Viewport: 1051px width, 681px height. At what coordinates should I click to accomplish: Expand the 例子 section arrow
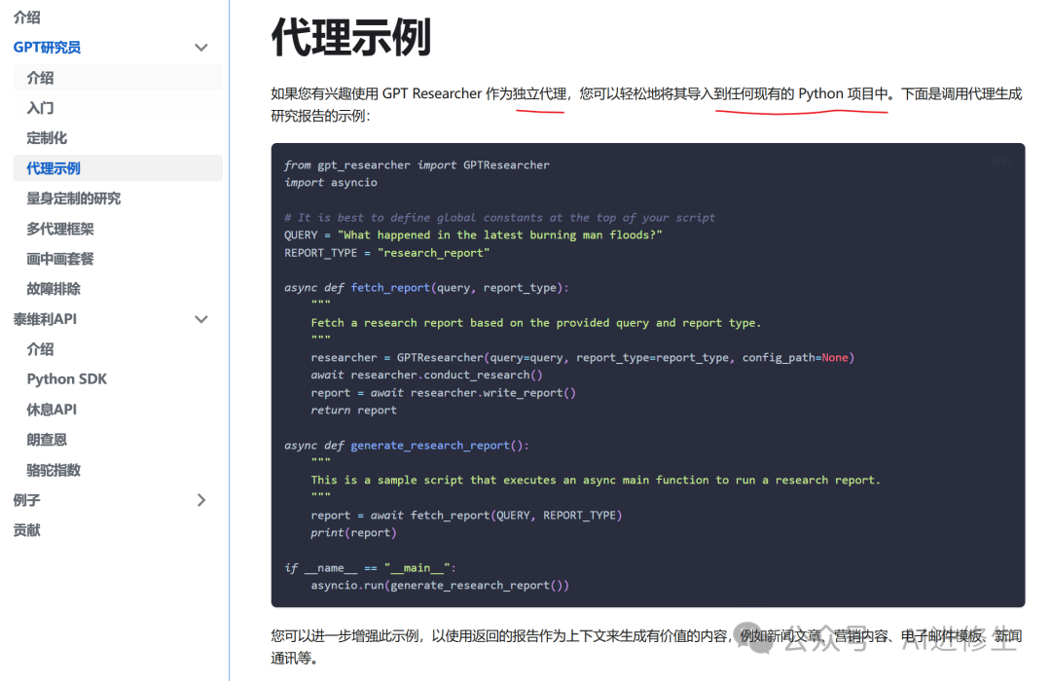point(201,500)
